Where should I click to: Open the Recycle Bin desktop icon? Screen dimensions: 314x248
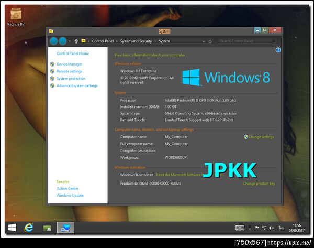(16, 17)
